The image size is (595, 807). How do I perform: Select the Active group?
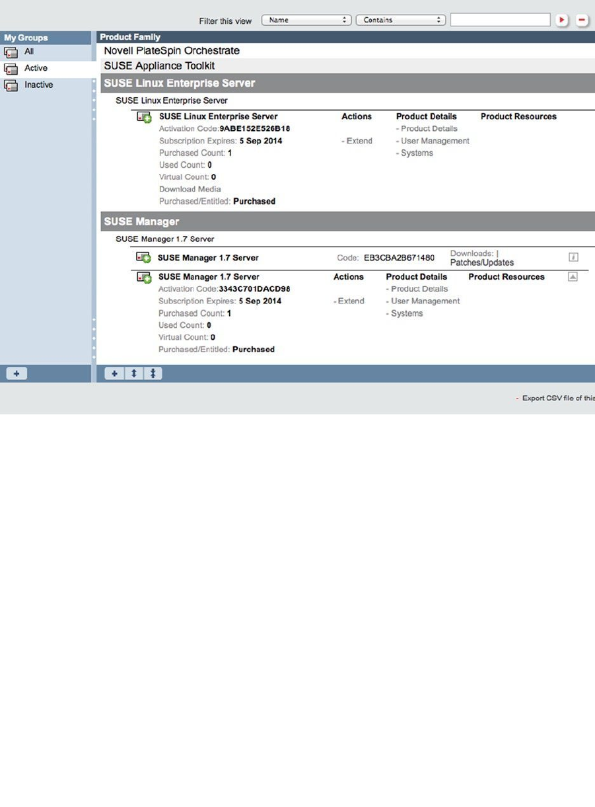(x=36, y=68)
